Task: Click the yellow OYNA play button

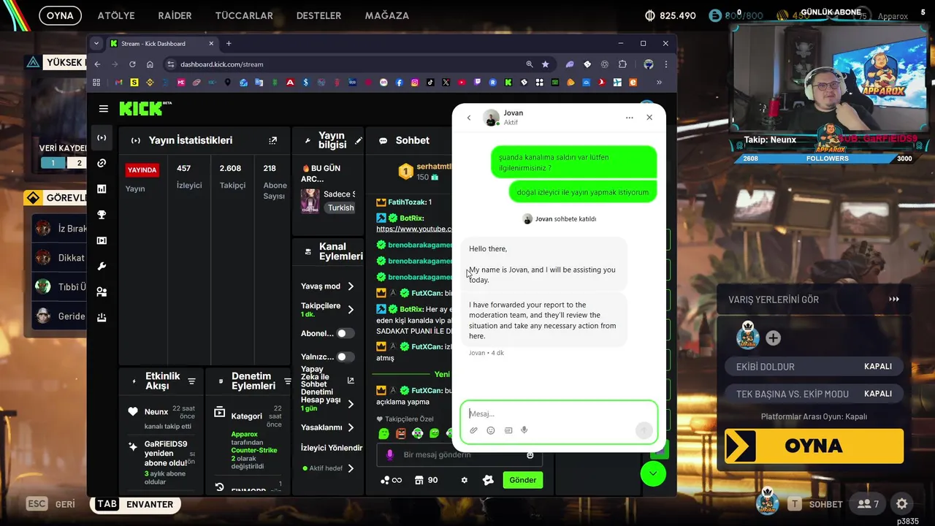Action: pos(814,446)
